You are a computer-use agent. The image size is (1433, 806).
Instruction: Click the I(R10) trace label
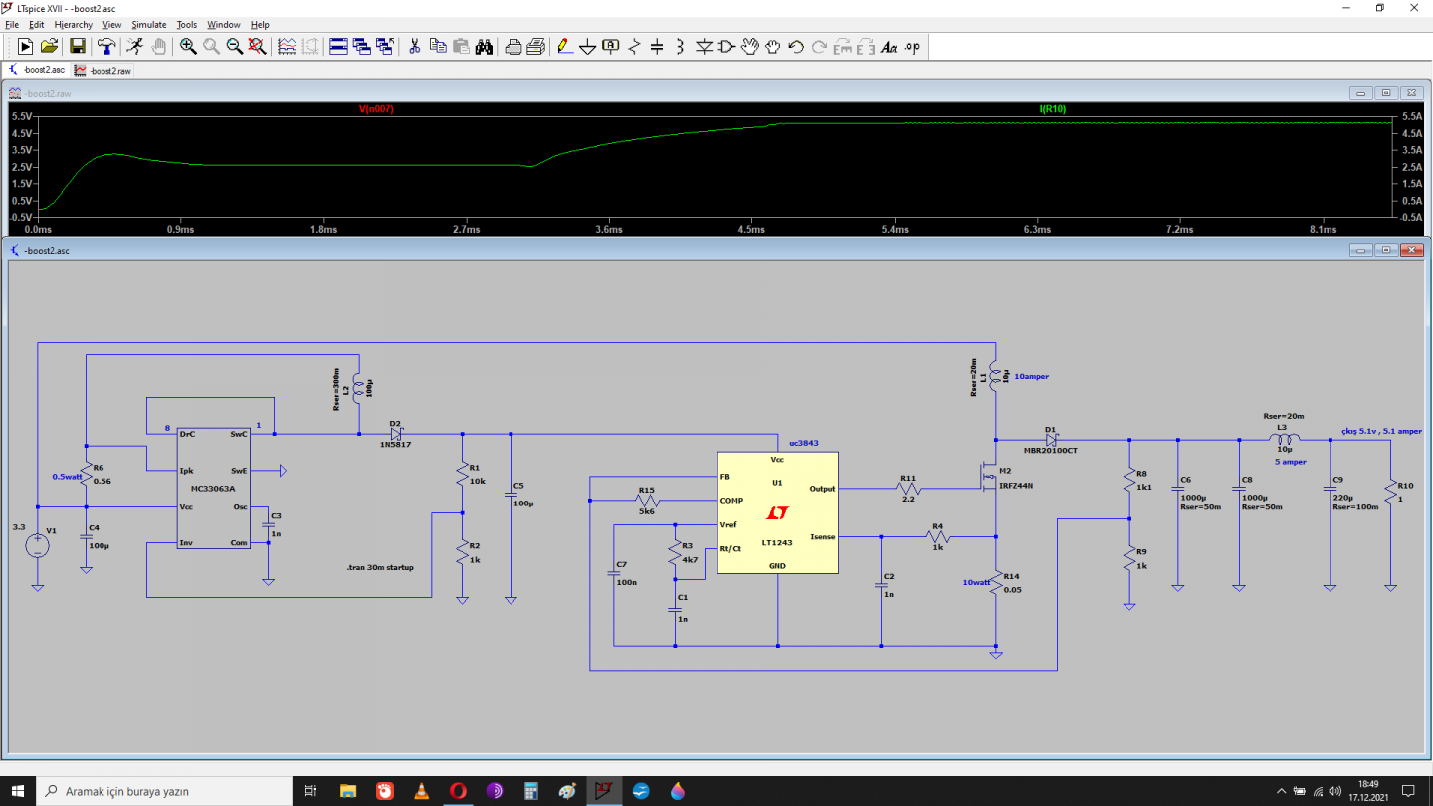coord(1052,109)
